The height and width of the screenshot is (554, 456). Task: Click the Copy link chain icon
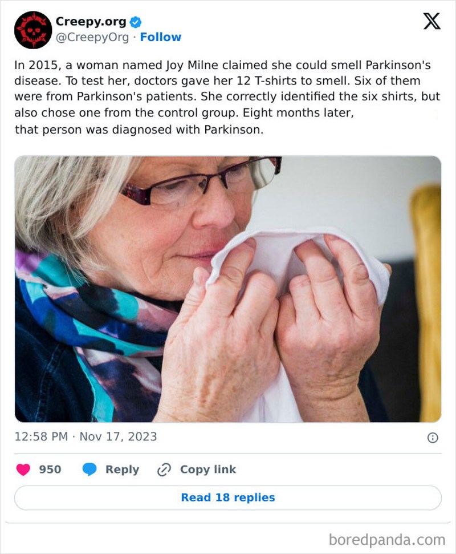coord(163,469)
